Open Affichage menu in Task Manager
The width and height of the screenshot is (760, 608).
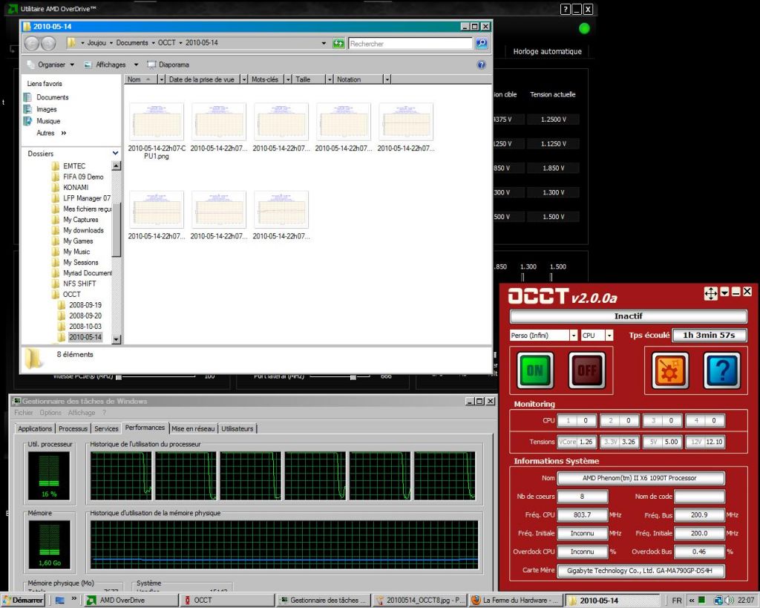coord(82,413)
